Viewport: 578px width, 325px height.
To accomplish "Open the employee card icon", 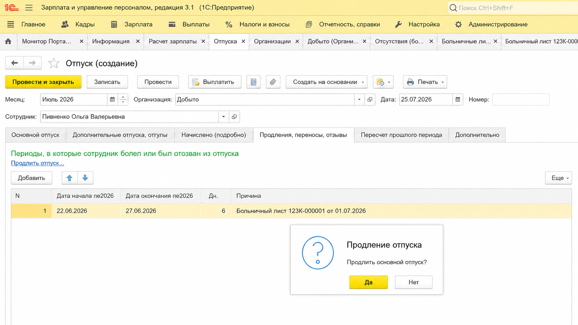I will click(x=234, y=117).
